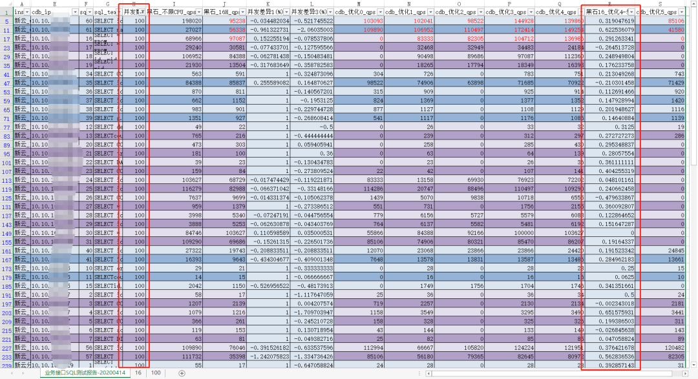
Task: Open filter dropdown for cdb_优化1_qps column
Action: 430,12
